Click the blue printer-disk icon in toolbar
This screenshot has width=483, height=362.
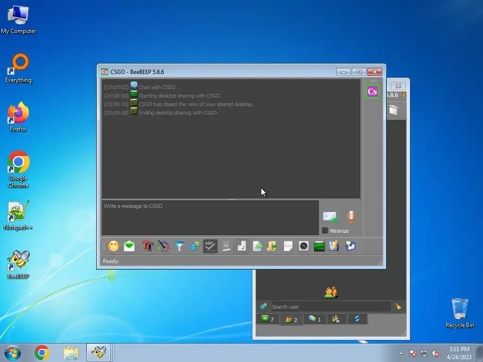[350, 246]
